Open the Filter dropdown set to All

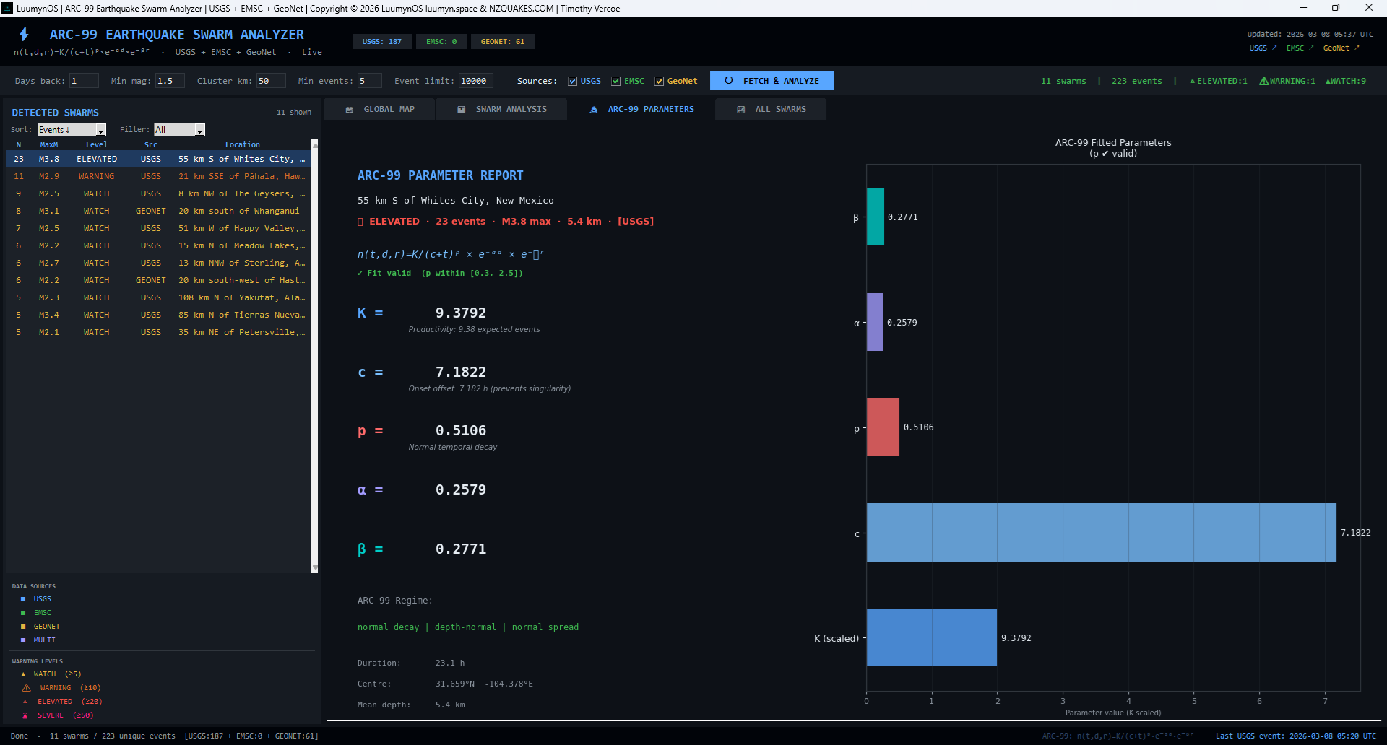(x=179, y=130)
